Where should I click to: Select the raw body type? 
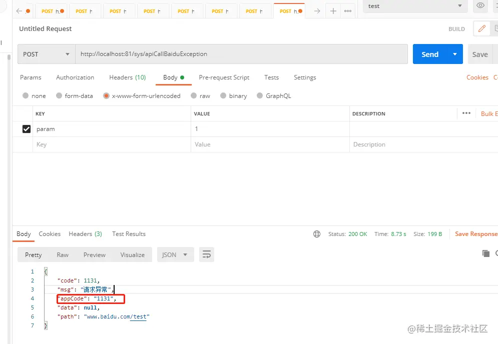pyautogui.click(x=200, y=96)
